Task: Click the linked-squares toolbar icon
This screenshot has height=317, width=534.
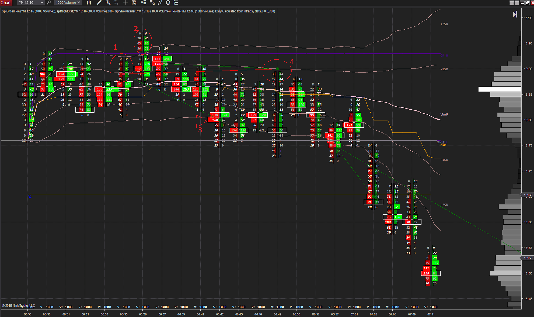Action: pyautogui.click(x=152, y=2)
